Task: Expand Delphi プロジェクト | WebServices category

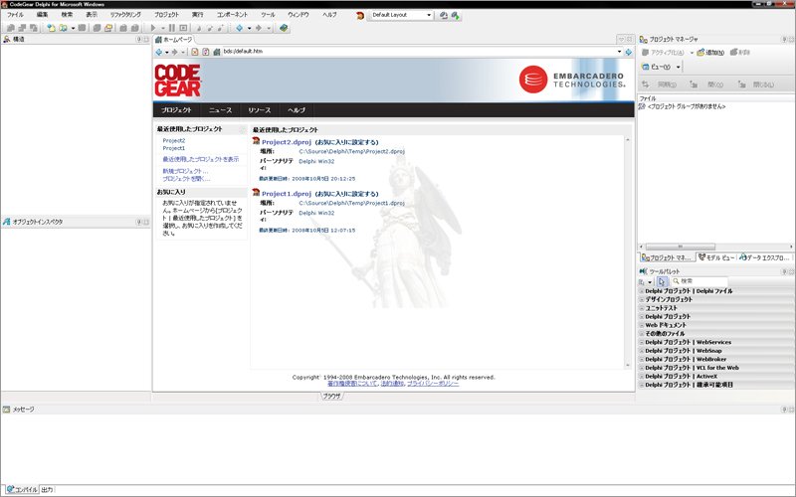Action: (x=642, y=343)
